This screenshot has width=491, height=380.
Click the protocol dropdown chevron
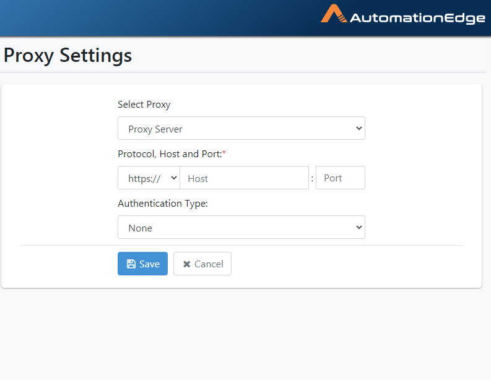(174, 178)
